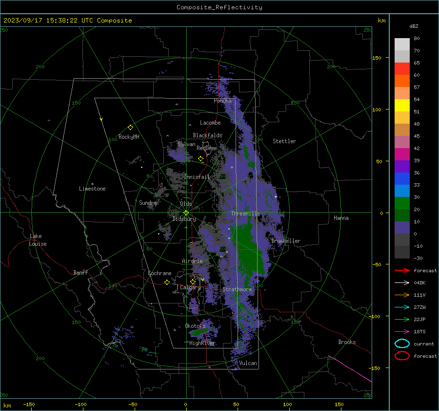Click the ThreeHills label
The width and height of the screenshot is (439, 411).
coord(245,214)
